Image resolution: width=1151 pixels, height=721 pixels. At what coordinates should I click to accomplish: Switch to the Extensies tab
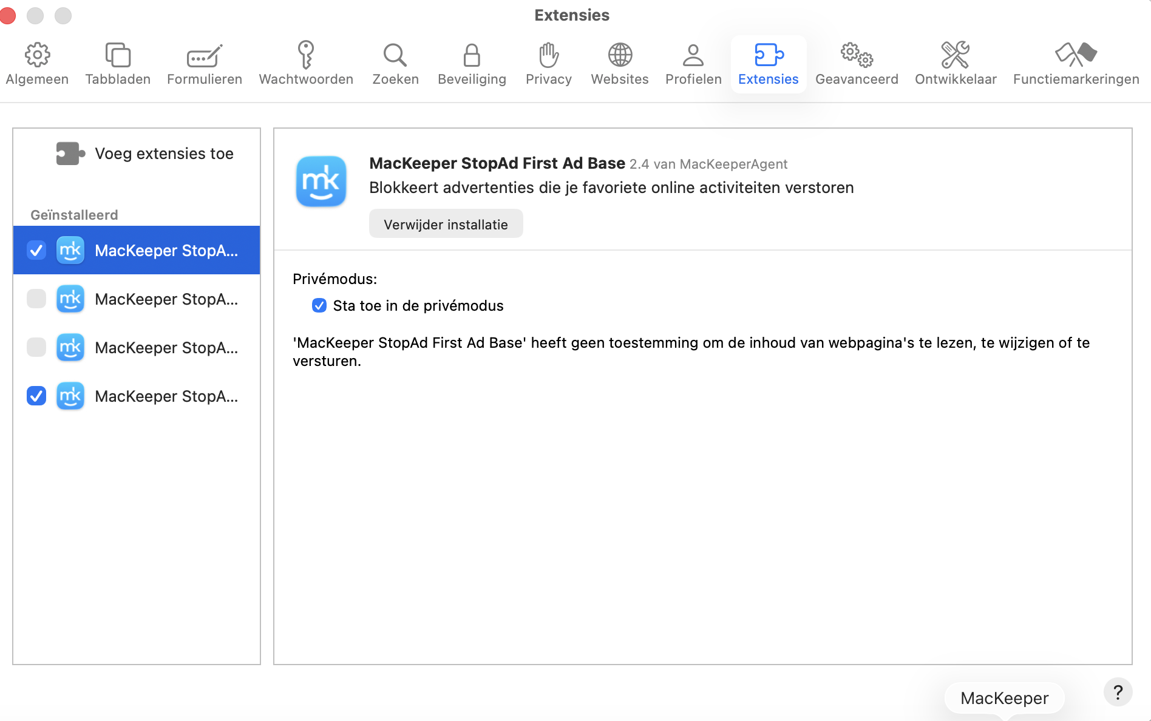pos(768,63)
